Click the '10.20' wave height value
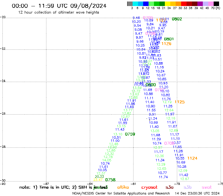 pos(137,22)
